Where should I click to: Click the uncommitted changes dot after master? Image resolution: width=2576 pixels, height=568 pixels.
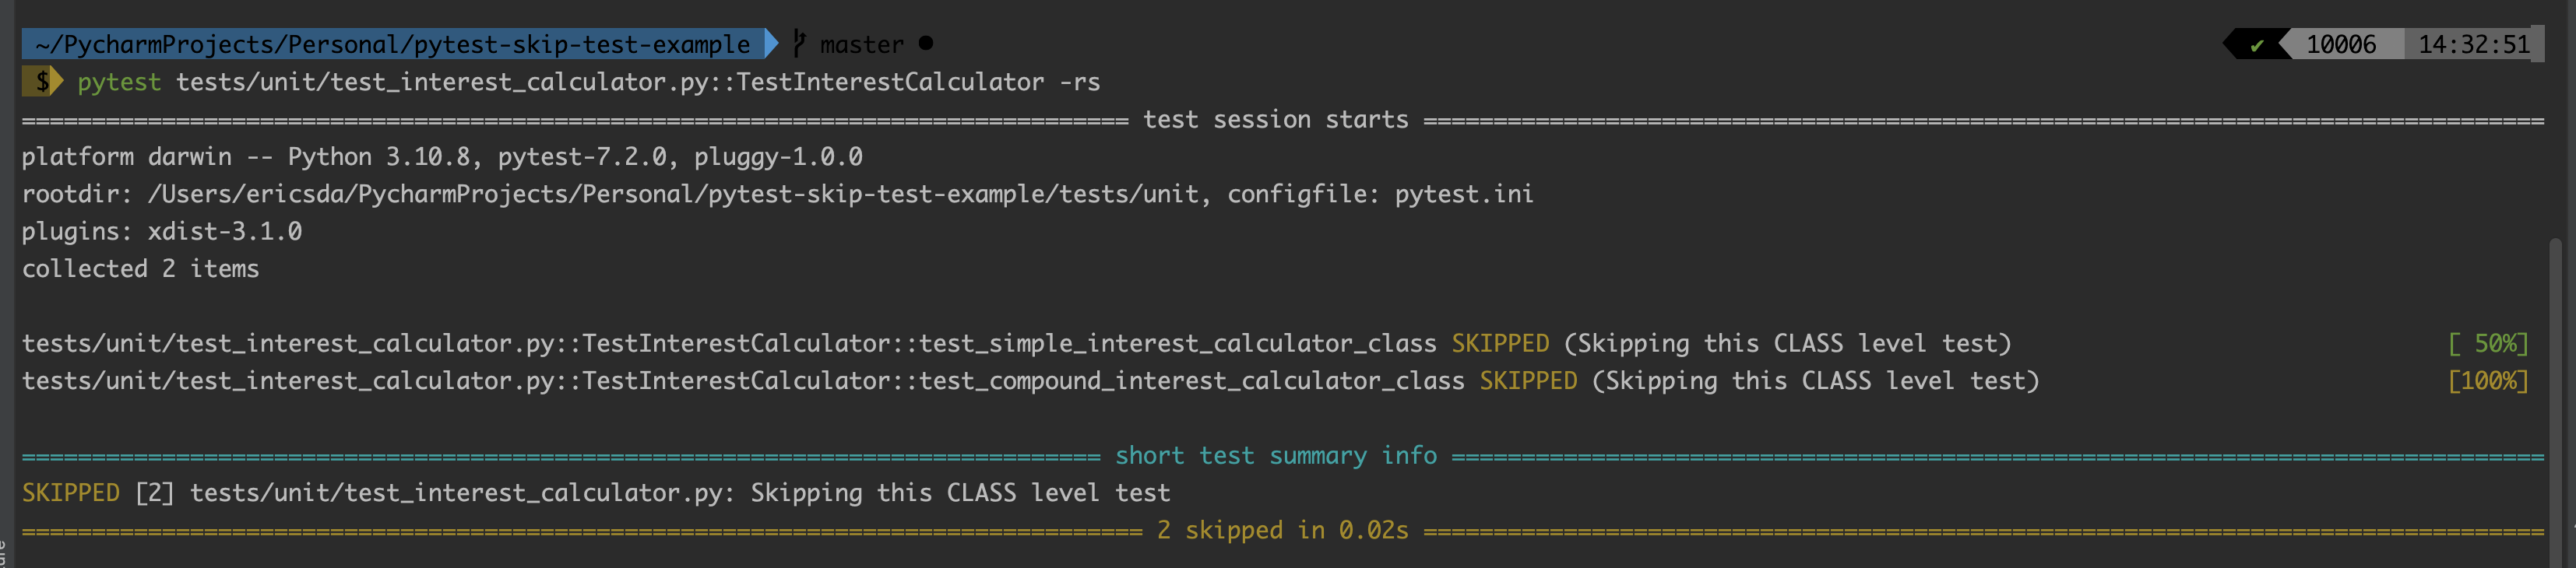click(x=926, y=43)
